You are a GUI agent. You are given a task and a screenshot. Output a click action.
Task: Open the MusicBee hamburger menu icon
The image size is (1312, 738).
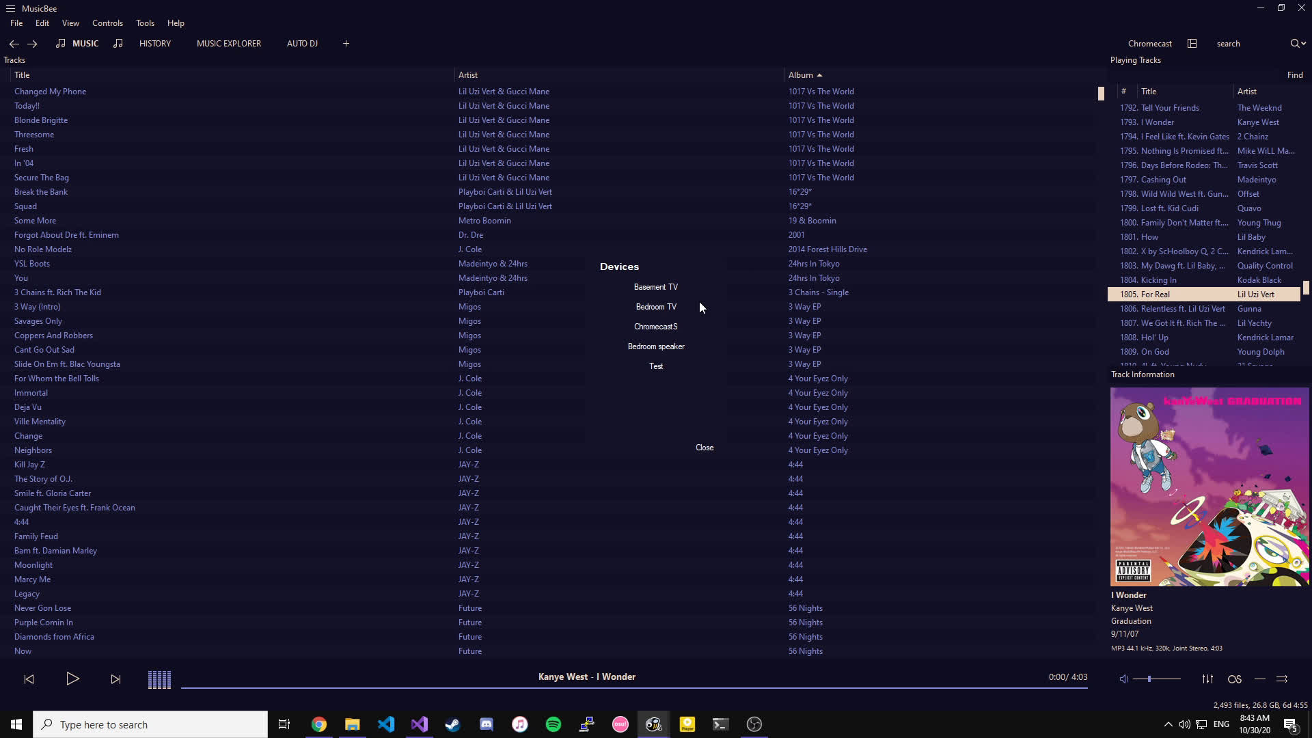(10, 8)
